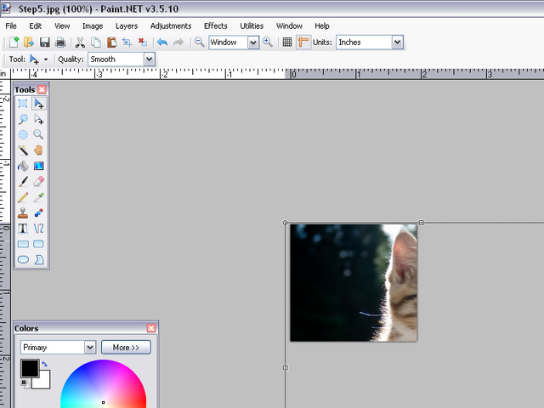The height and width of the screenshot is (408, 544).
Task: Click the New file toolbar icon
Action: click(x=14, y=42)
